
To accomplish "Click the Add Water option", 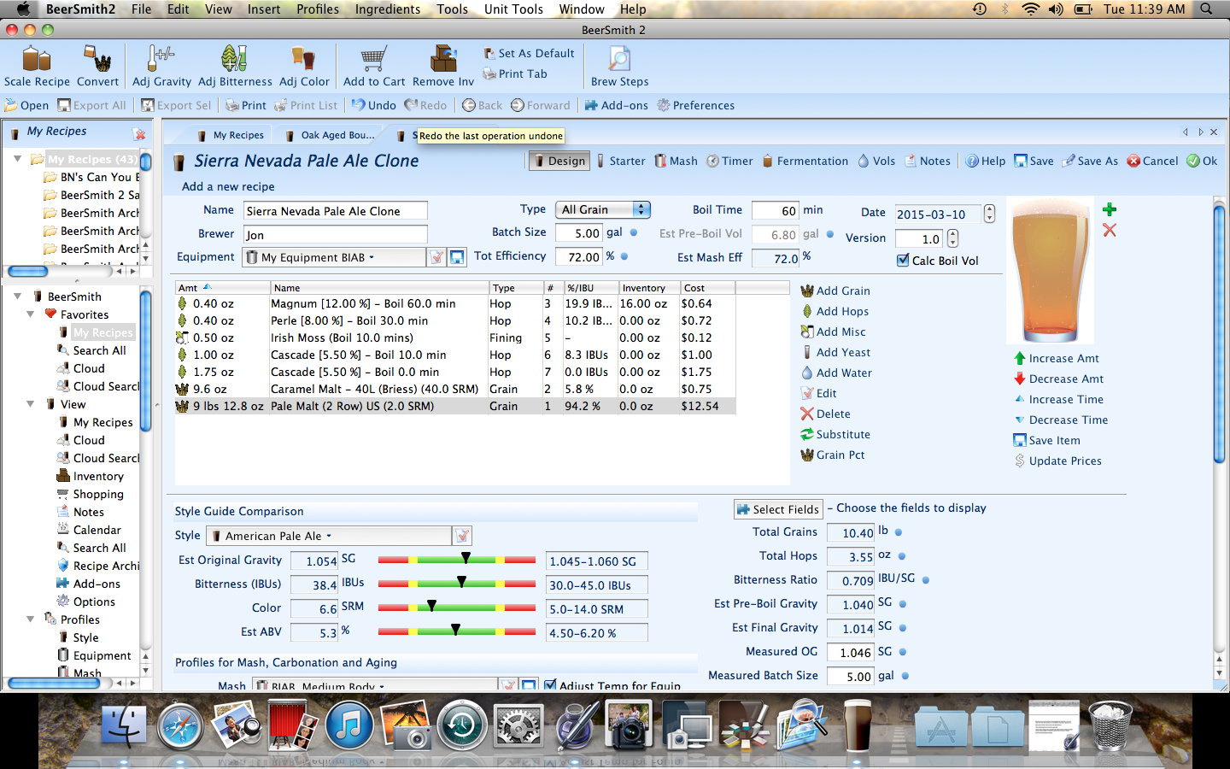I will point(835,373).
